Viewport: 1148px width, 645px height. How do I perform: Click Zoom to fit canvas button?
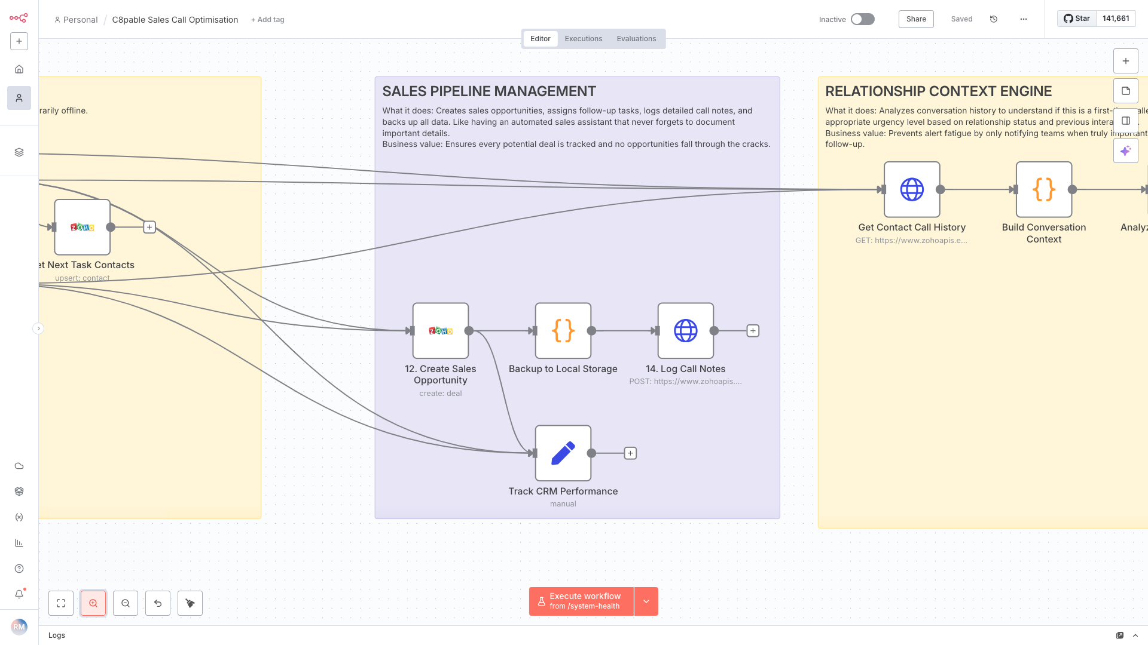point(61,603)
